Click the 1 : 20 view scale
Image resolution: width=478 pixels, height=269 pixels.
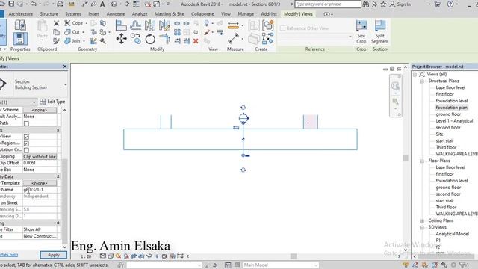pyautogui.click(x=86, y=256)
